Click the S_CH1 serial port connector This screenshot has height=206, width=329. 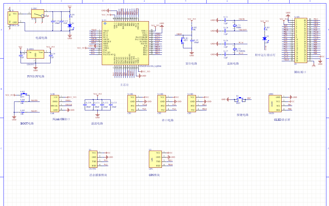tap(132, 103)
